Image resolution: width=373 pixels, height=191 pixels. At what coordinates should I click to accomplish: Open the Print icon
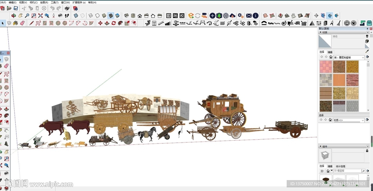pos(67,8)
